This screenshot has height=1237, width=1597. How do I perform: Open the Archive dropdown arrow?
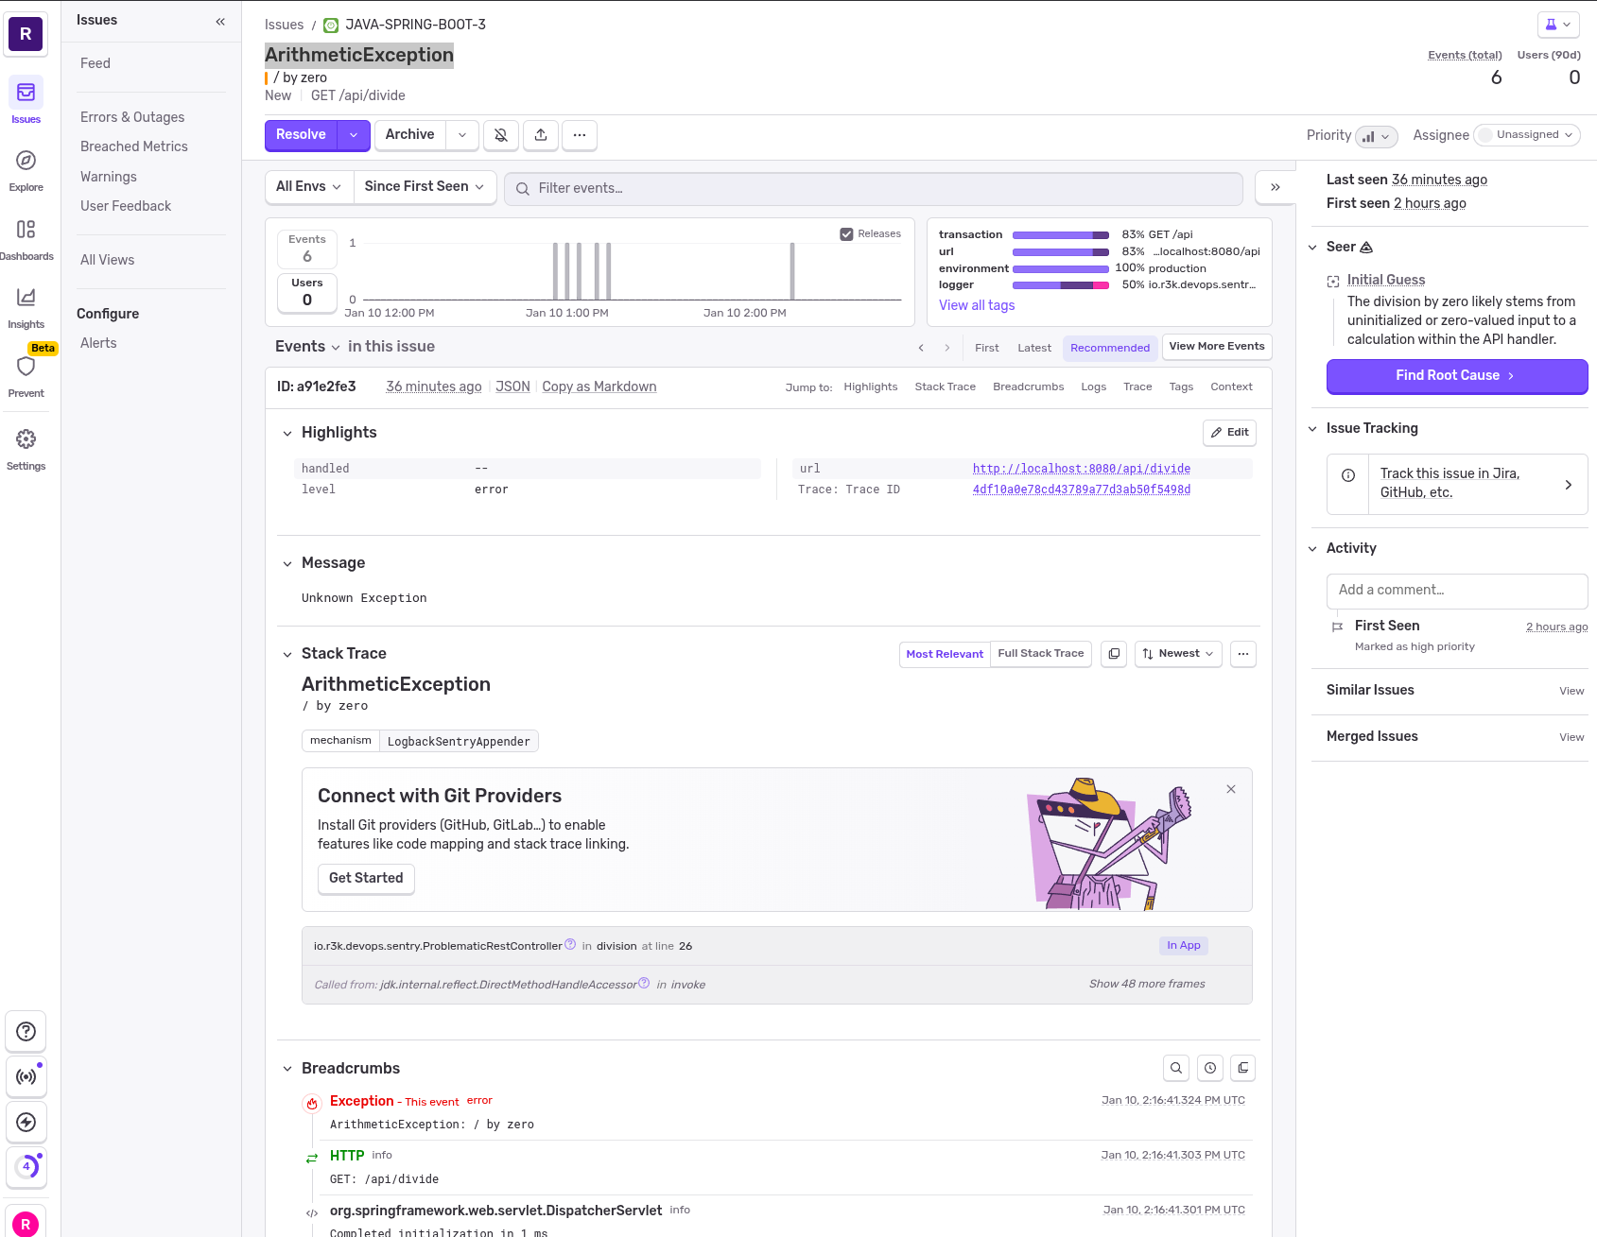[x=462, y=135]
